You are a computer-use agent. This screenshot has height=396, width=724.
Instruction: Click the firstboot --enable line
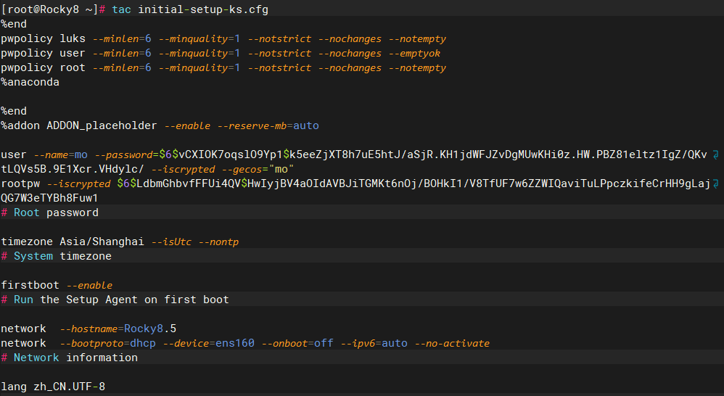click(57, 285)
